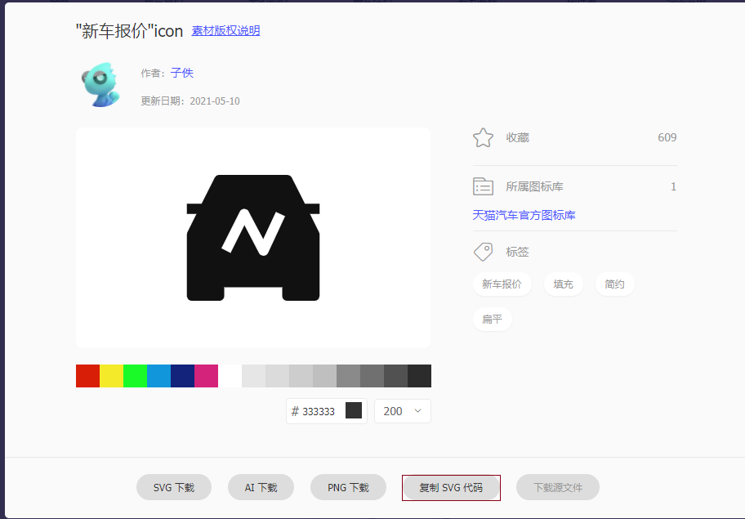The width and height of the screenshot is (745, 519).
Task: Pick the darkest gray swatch at palette end
Action: tap(420, 376)
